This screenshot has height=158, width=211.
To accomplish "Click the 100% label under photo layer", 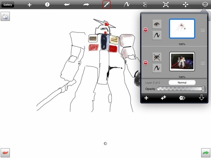I will tap(182, 77).
